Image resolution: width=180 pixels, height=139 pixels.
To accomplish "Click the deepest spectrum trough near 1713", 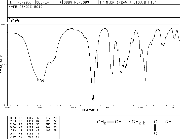I will 93,100.
